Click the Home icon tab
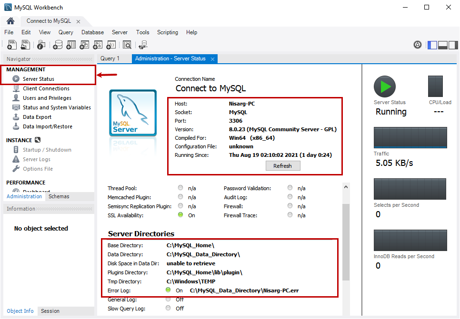The height and width of the screenshot is (319, 460). tap(10, 21)
